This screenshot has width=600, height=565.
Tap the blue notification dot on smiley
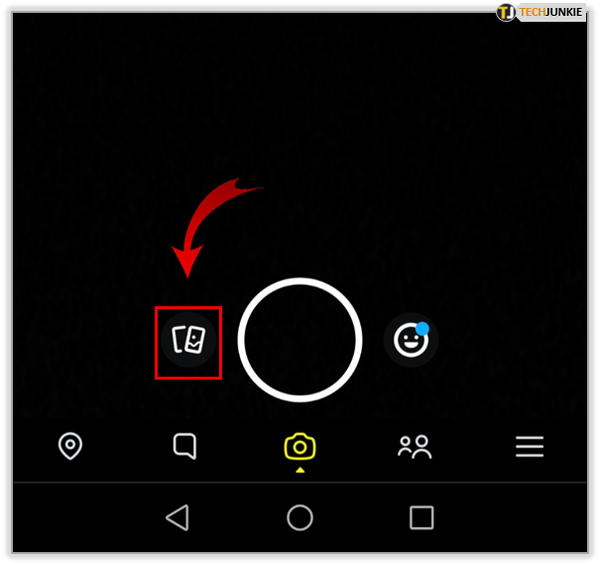[422, 329]
